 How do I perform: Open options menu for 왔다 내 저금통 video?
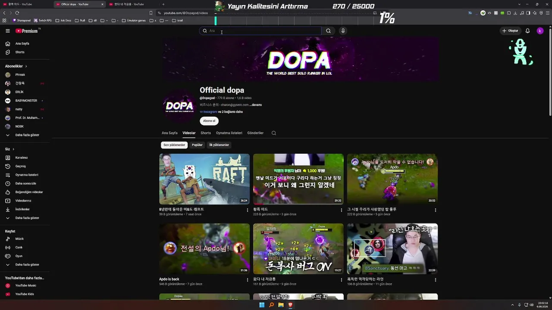[342, 280]
